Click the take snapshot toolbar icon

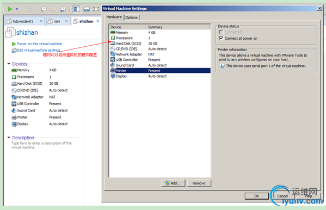(44, 9)
